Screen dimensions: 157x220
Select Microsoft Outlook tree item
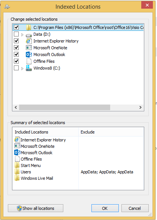coord(49,55)
